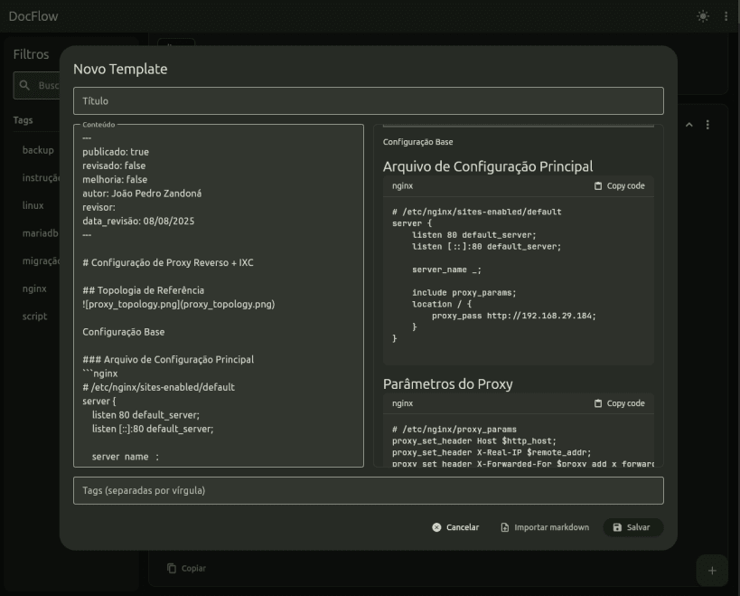Click the 'publicado: true' line in editor

[x=116, y=152]
